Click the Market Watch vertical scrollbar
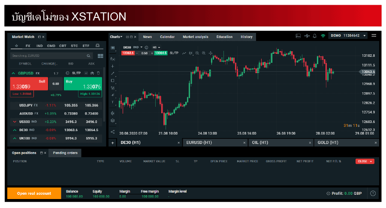Viewport: 386px width, 208px height. point(104,94)
